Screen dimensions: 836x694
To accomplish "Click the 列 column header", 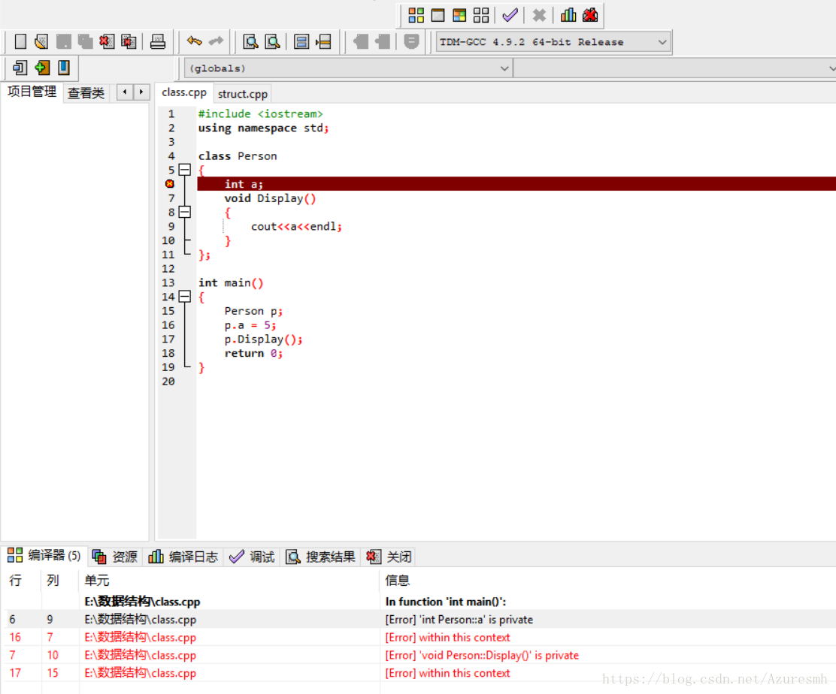I will pos(59,580).
